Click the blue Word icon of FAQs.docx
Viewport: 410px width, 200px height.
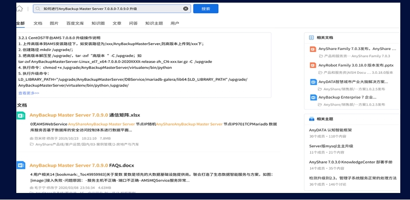pyautogui.click(x=21, y=165)
